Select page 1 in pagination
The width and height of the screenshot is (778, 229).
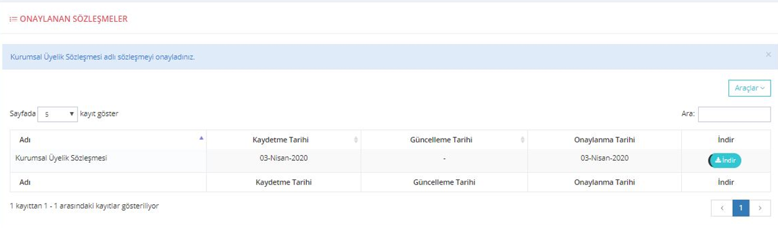pyautogui.click(x=741, y=209)
